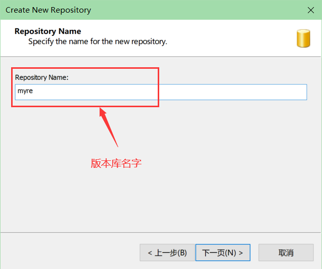Click the 'Create New Repository' window title
This screenshot has height=269, width=322.
[48, 10]
